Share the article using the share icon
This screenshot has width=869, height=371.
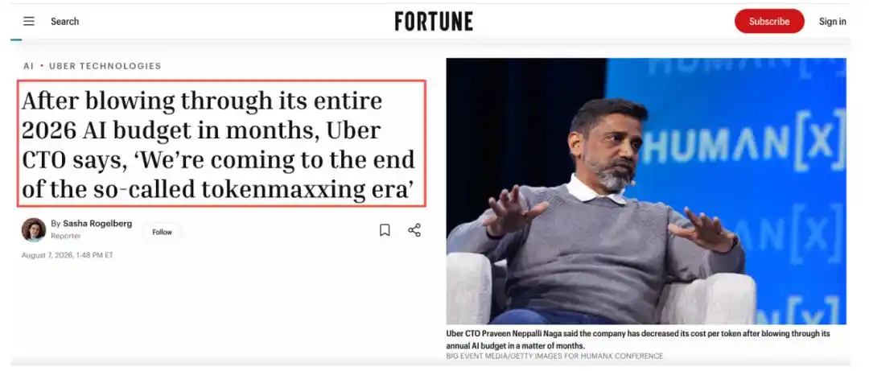(414, 230)
